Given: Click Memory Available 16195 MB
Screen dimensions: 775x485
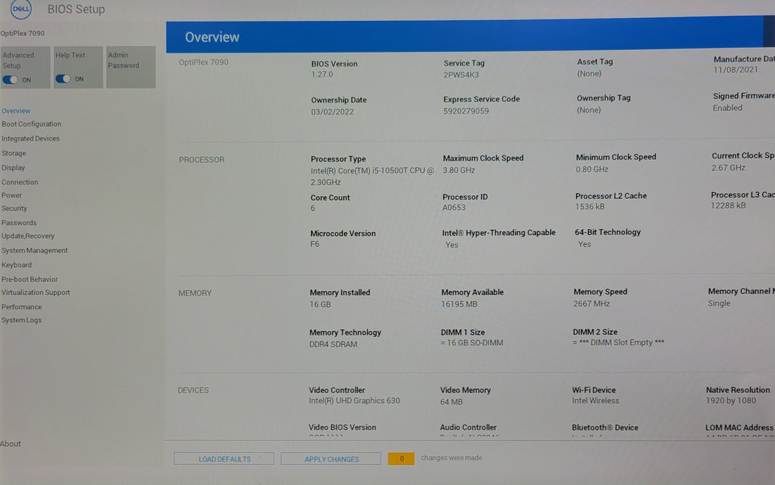Looking at the screenshot, I should coord(460,304).
